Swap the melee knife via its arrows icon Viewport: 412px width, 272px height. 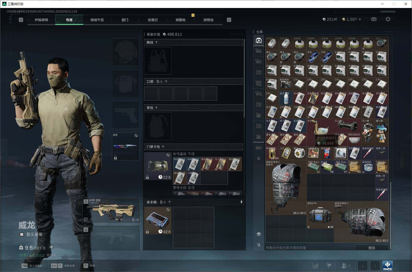136,135
